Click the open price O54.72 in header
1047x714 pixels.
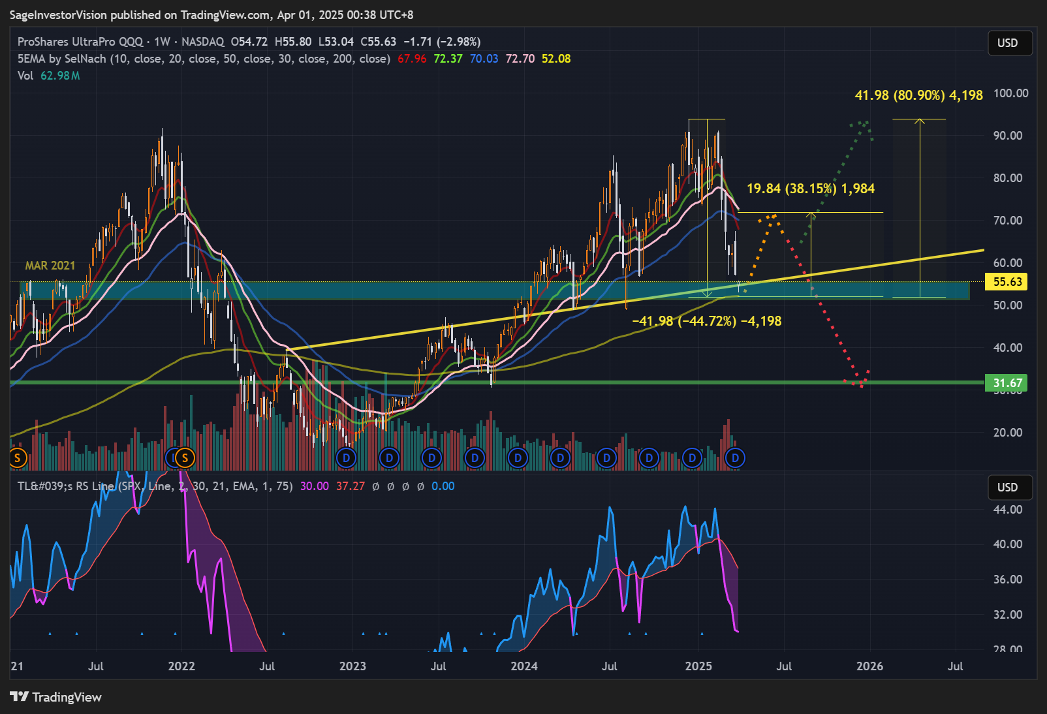pos(249,42)
